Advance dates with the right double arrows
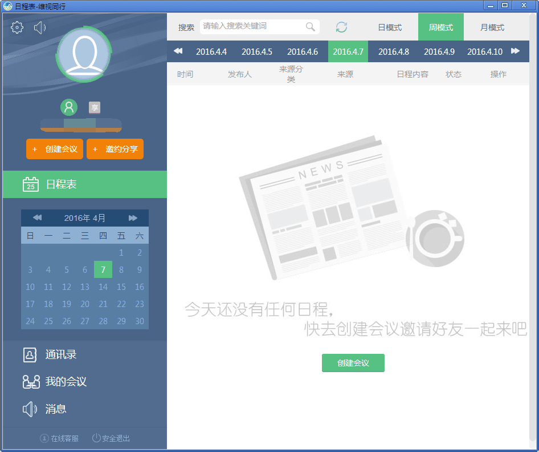 pos(515,51)
